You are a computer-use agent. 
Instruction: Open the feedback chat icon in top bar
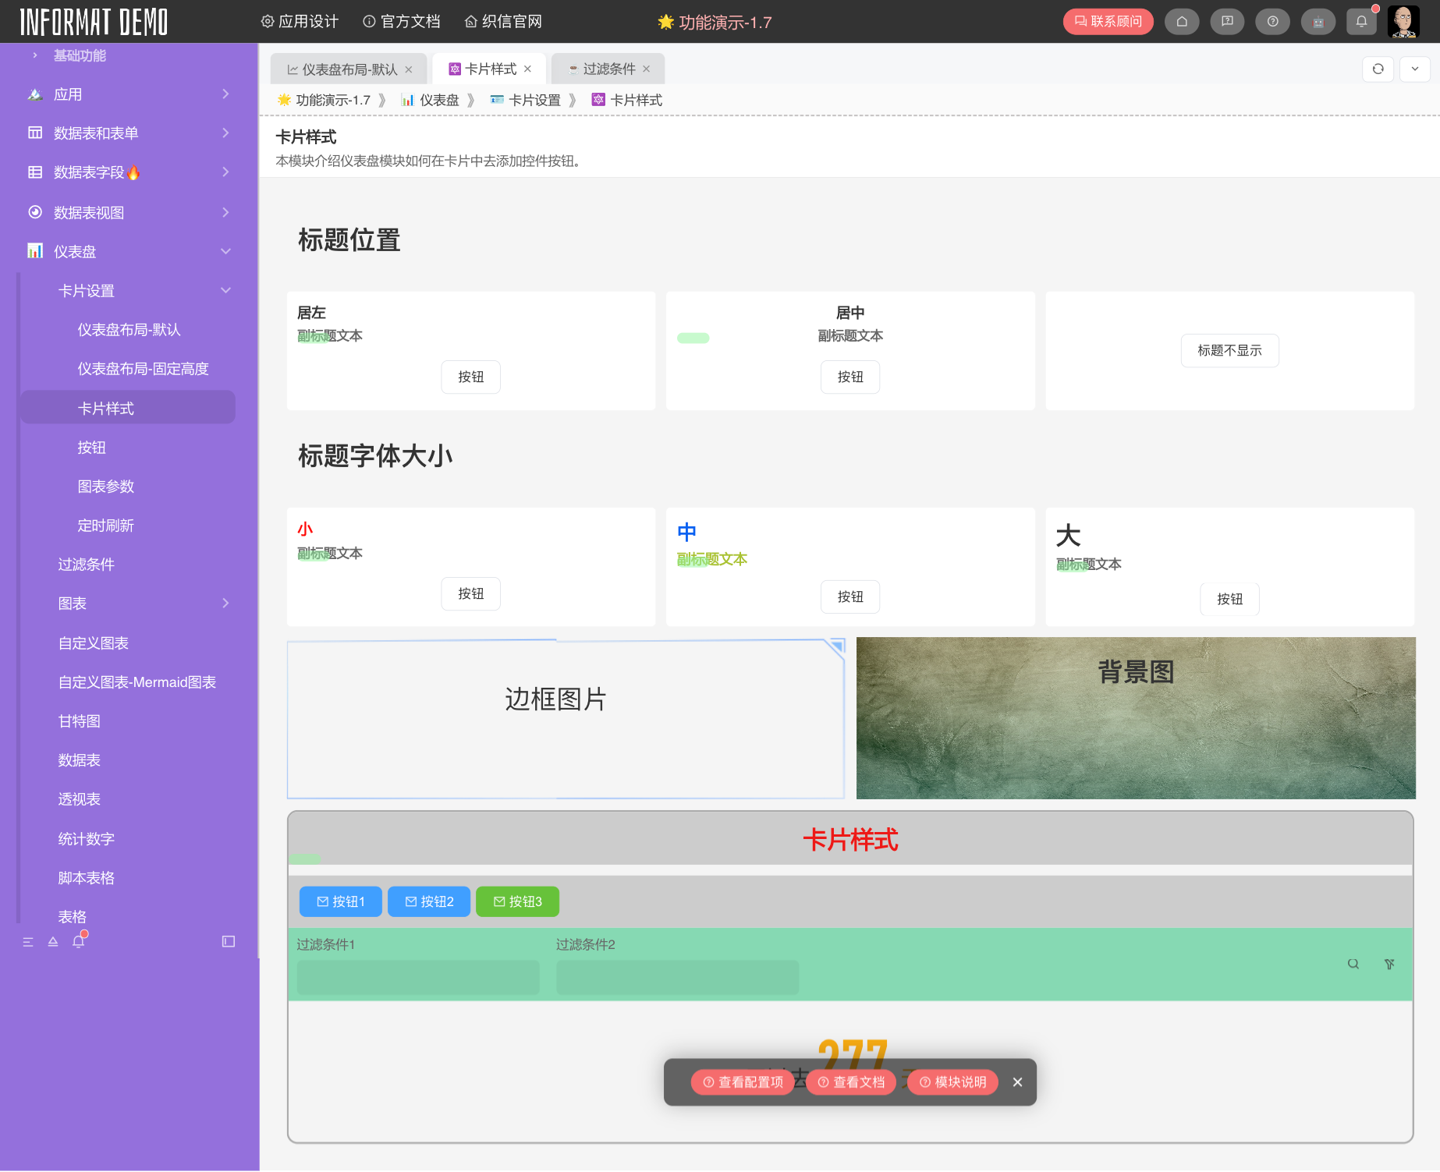(1227, 21)
